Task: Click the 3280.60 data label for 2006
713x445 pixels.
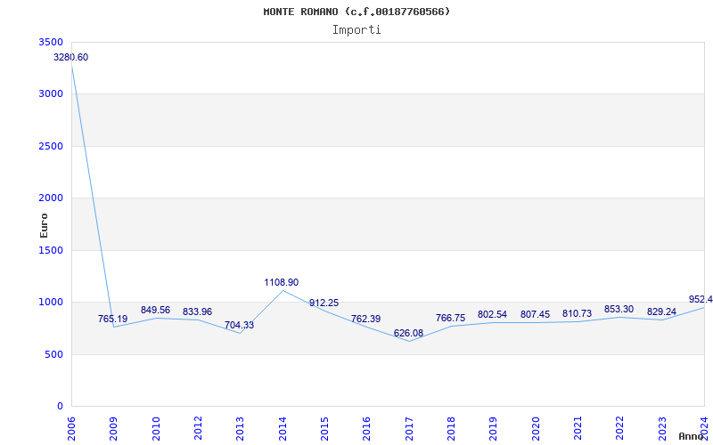Action: pos(71,58)
